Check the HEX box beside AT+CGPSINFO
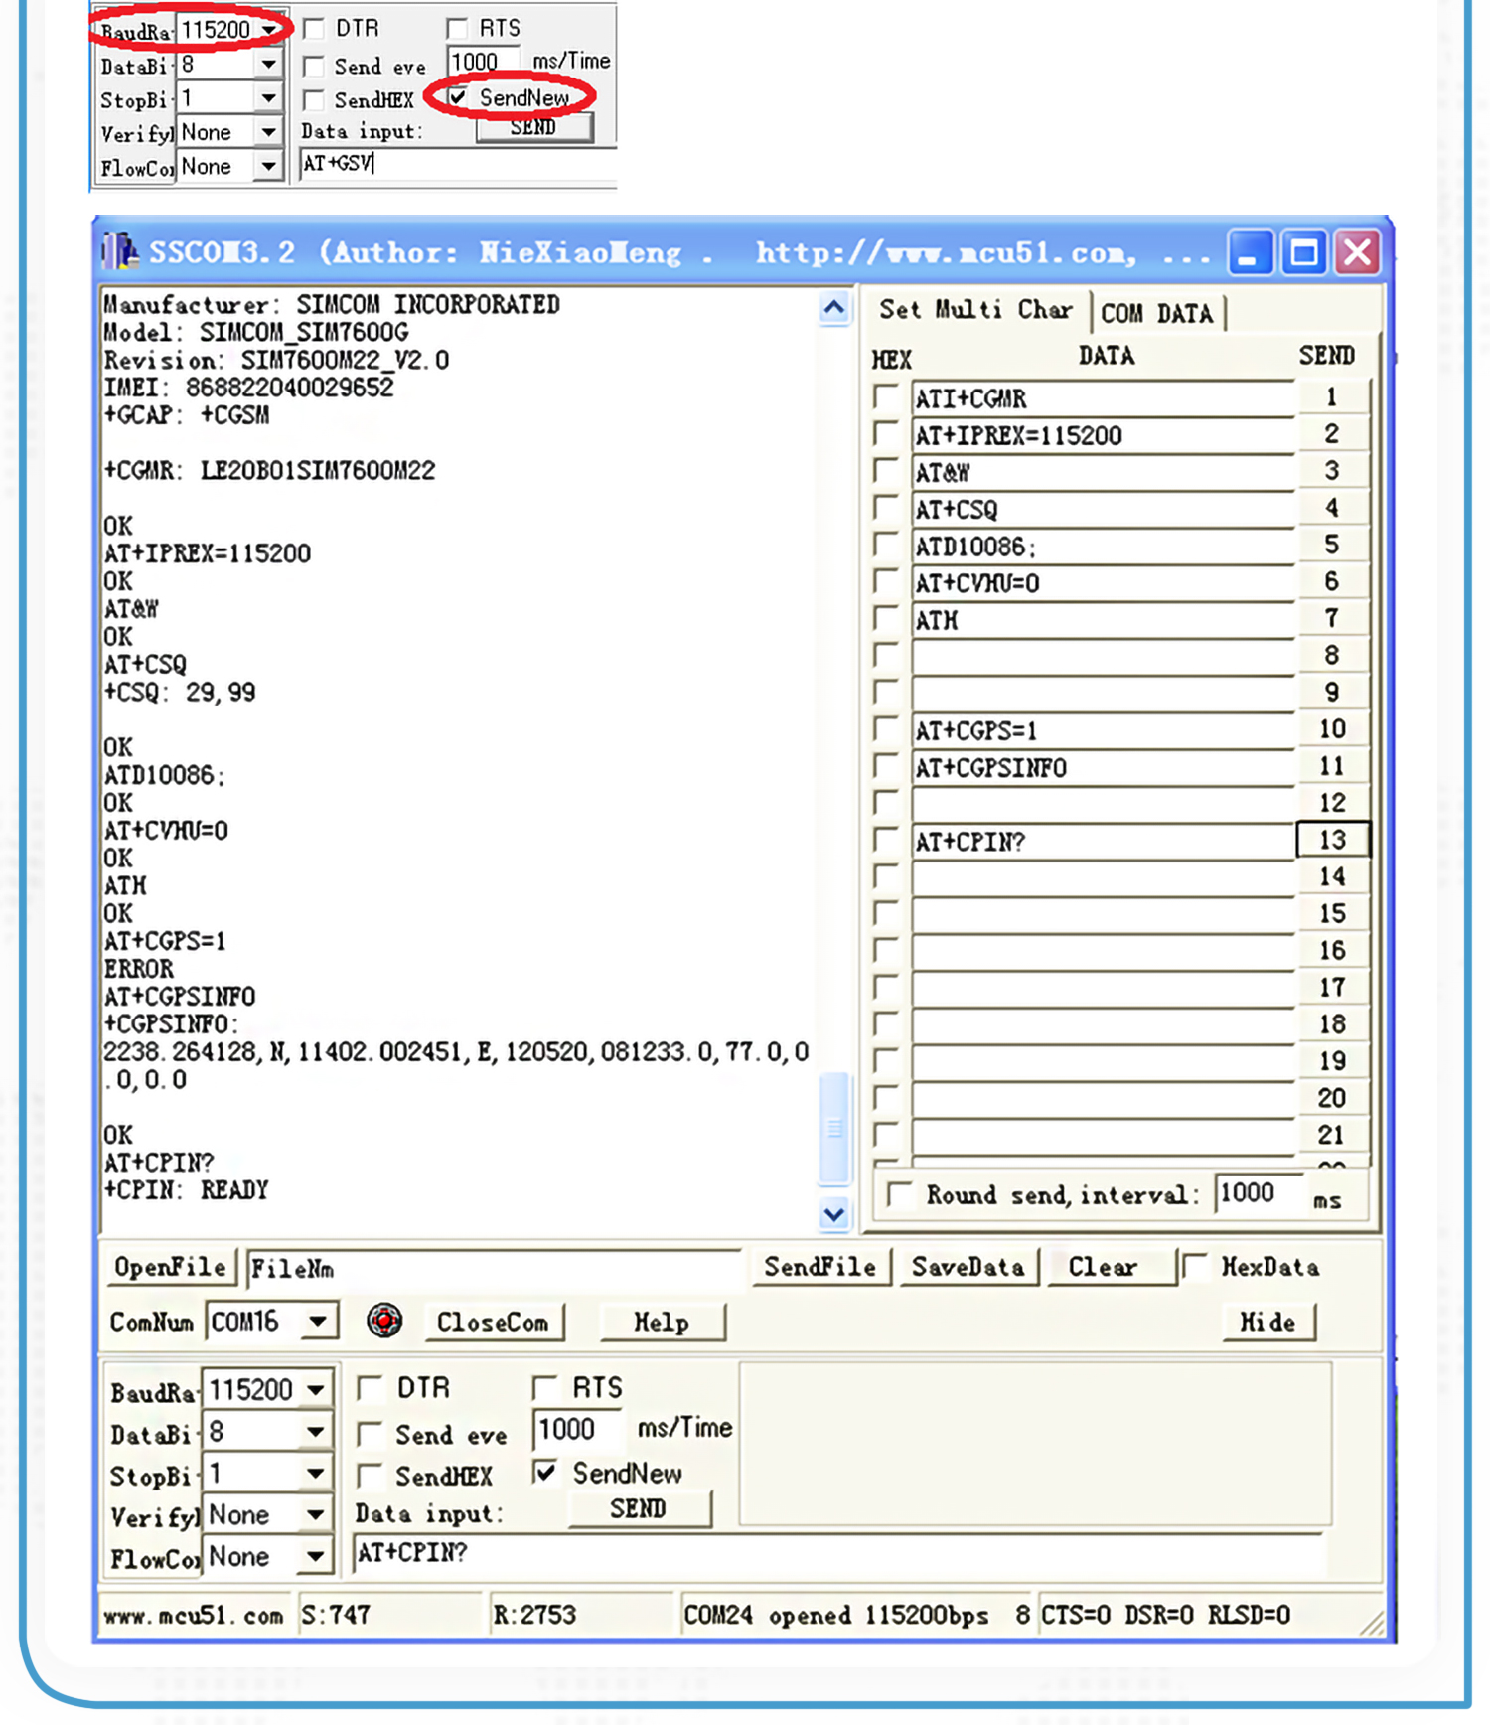 [x=885, y=766]
